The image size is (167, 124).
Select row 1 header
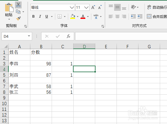click(x=4, y=52)
